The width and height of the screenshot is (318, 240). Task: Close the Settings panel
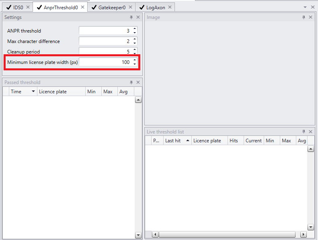(x=138, y=17)
